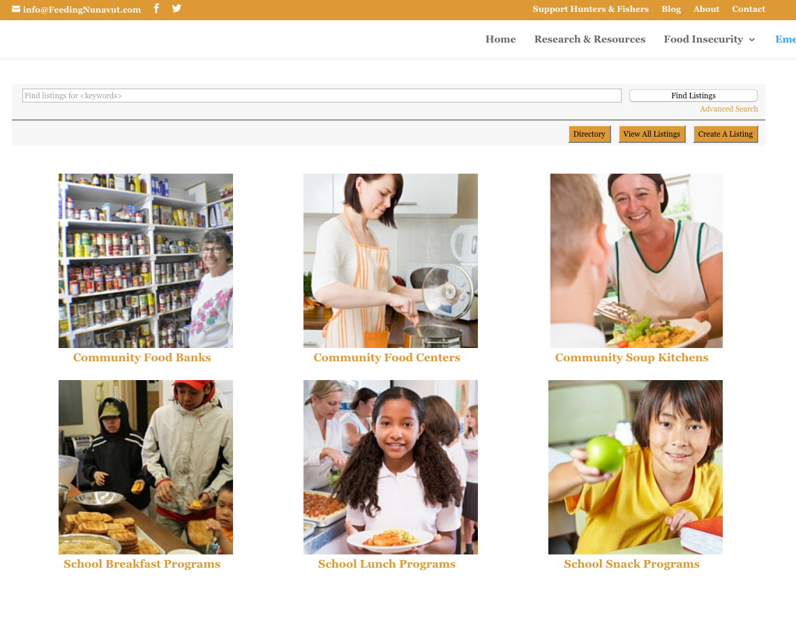Click the Find Listings button
Viewport: 796px width, 620px height.
pyautogui.click(x=693, y=96)
